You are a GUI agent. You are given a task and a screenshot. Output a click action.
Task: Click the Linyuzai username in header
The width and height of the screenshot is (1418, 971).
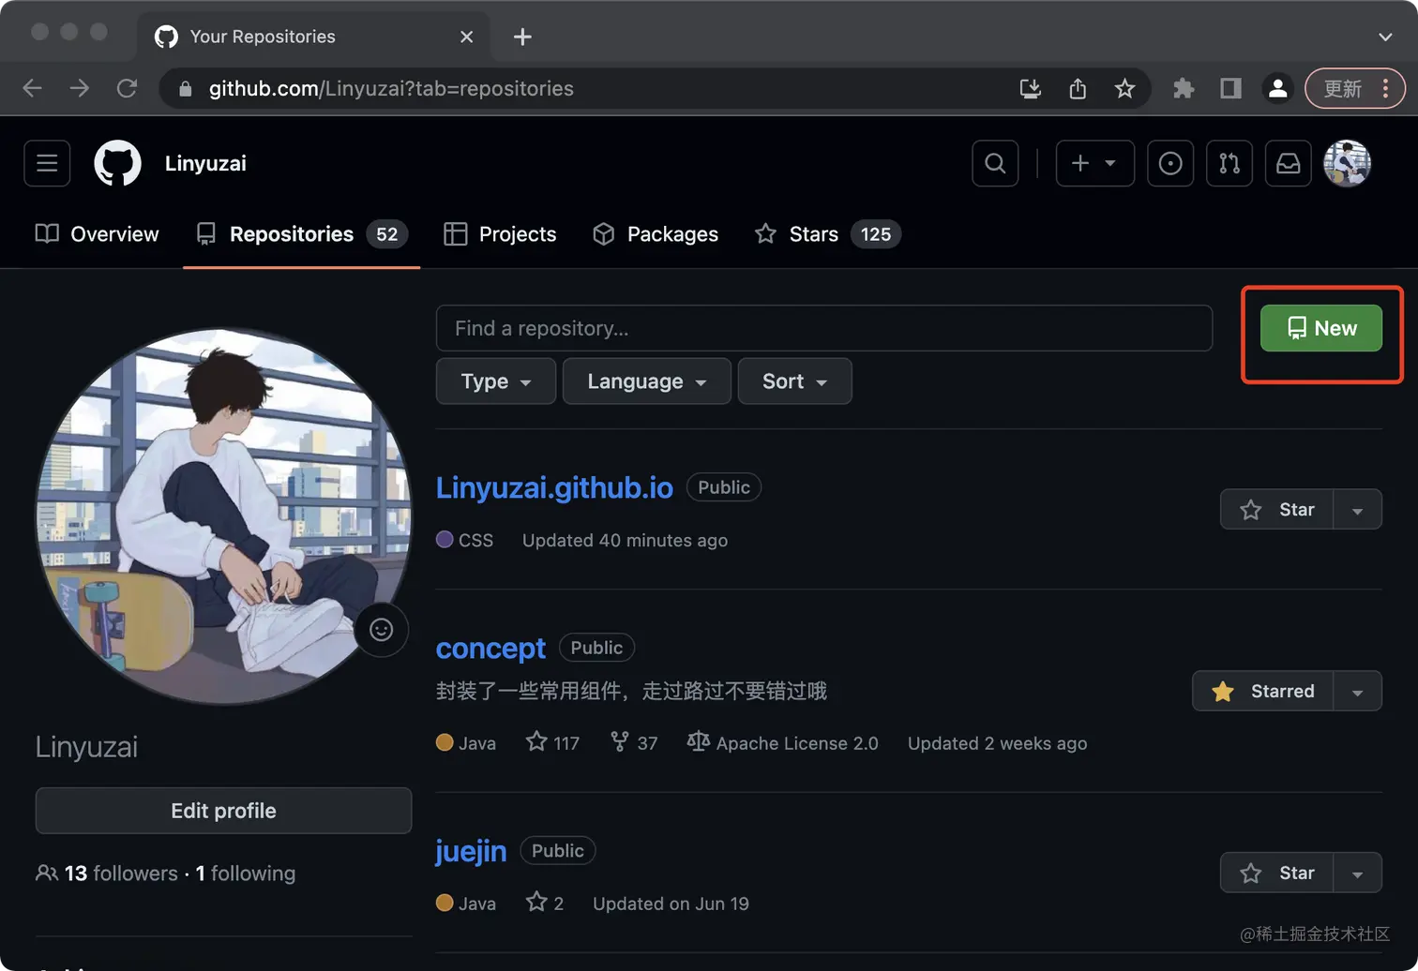click(x=205, y=163)
